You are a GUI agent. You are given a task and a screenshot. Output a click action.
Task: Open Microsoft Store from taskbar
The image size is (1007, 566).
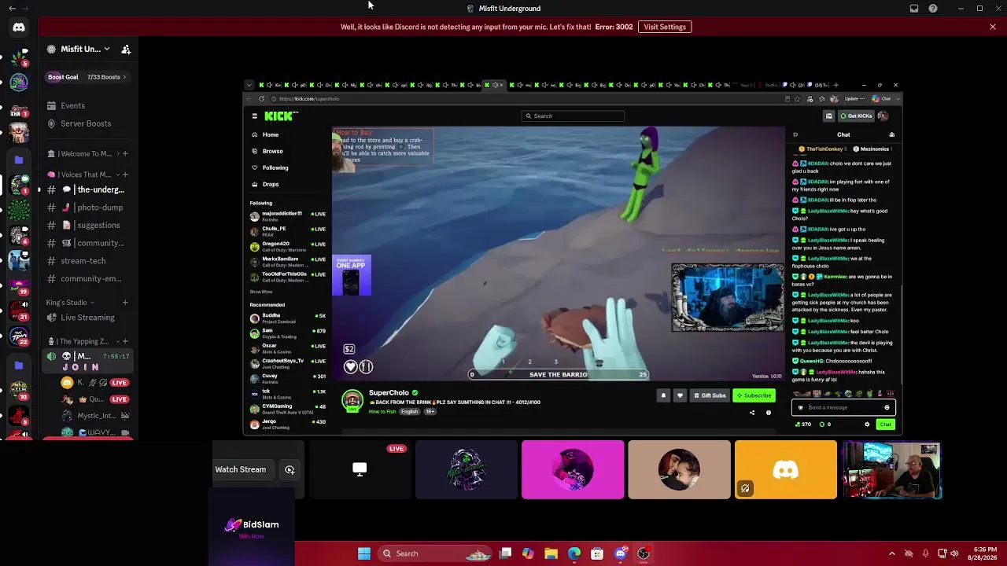pos(597,553)
